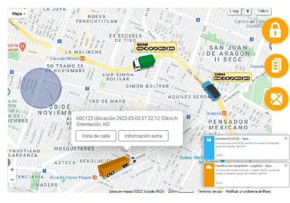Viewport: 290px width, 203px height.
Task: Click the Oceanía metro station icon
Action: 224,113
